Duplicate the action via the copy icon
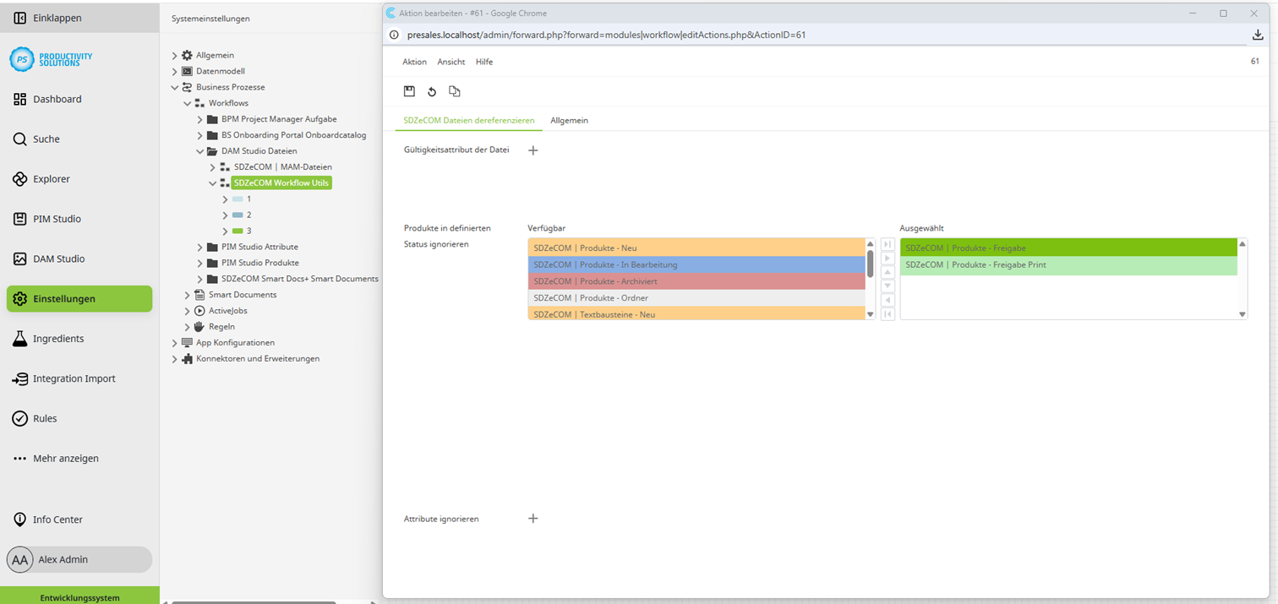This screenshot has height=604, width=1278. 454,91
